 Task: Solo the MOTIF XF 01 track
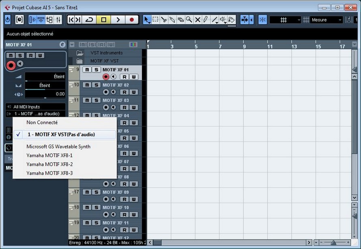coord(96,69)
